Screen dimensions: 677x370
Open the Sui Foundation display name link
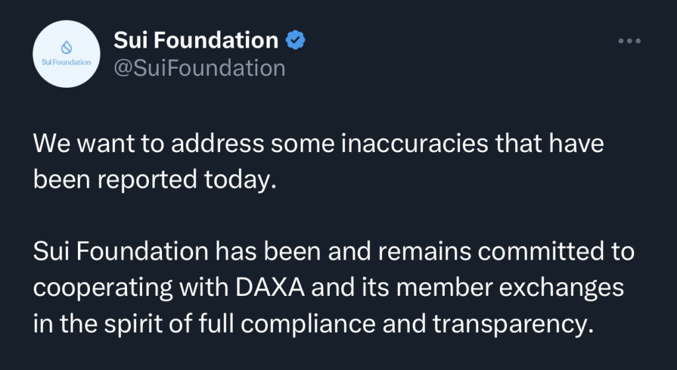click(196, 40)
